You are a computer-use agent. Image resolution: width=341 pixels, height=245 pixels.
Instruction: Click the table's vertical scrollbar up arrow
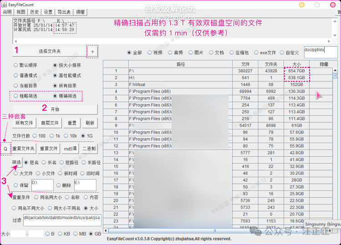coord(335,70)
